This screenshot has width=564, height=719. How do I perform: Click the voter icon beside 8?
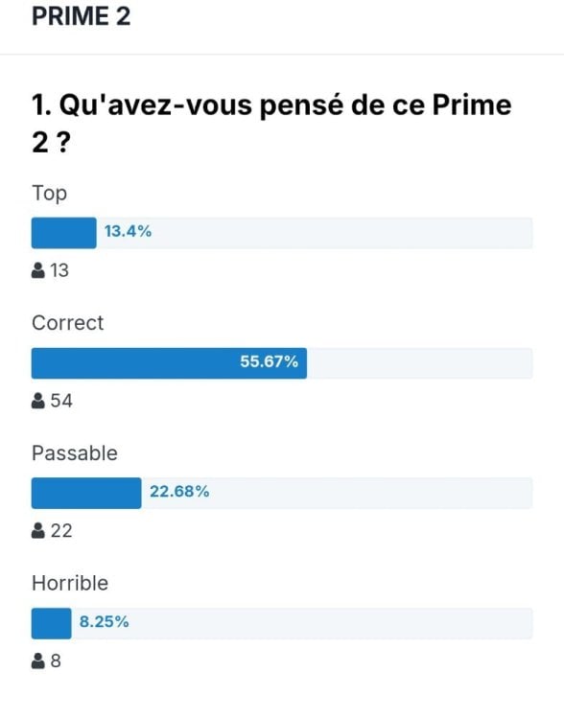click(38, 661)
